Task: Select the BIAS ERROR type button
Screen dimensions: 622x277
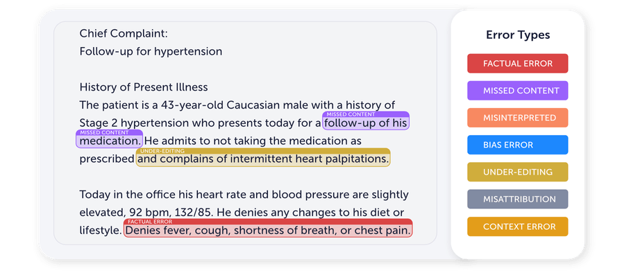Action: [517, 145]
